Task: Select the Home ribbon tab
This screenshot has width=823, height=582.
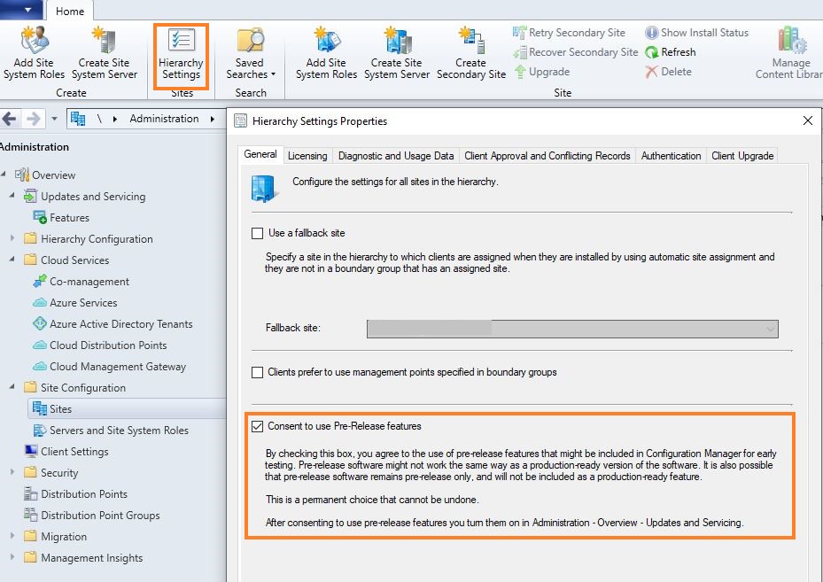Action: point(70,11)
